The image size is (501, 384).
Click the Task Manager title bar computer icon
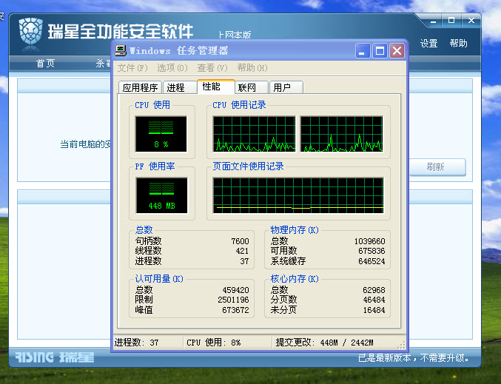(121, 50)
